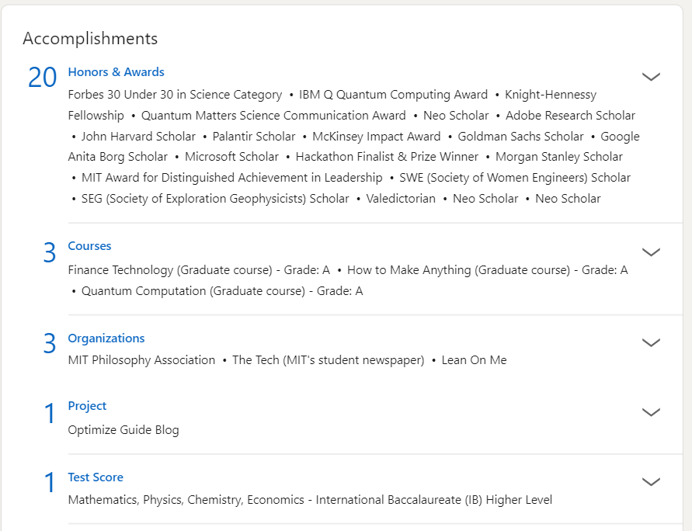692x531 pixels.
Task: Click the Forbes 30 Under 30 award text
Action: click(x=175, y=95)
